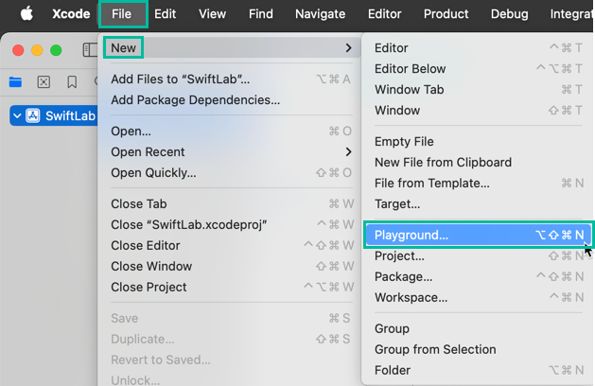Open the Navigate menu

(321, 14)
